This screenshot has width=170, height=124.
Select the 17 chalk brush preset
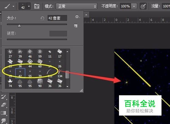coord(60,53)
